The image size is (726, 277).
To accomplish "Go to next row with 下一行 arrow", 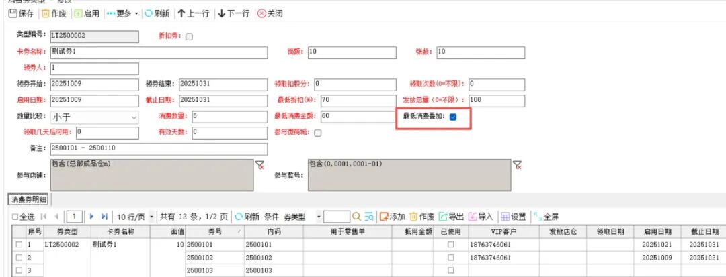I will click(x=222, y=14).
